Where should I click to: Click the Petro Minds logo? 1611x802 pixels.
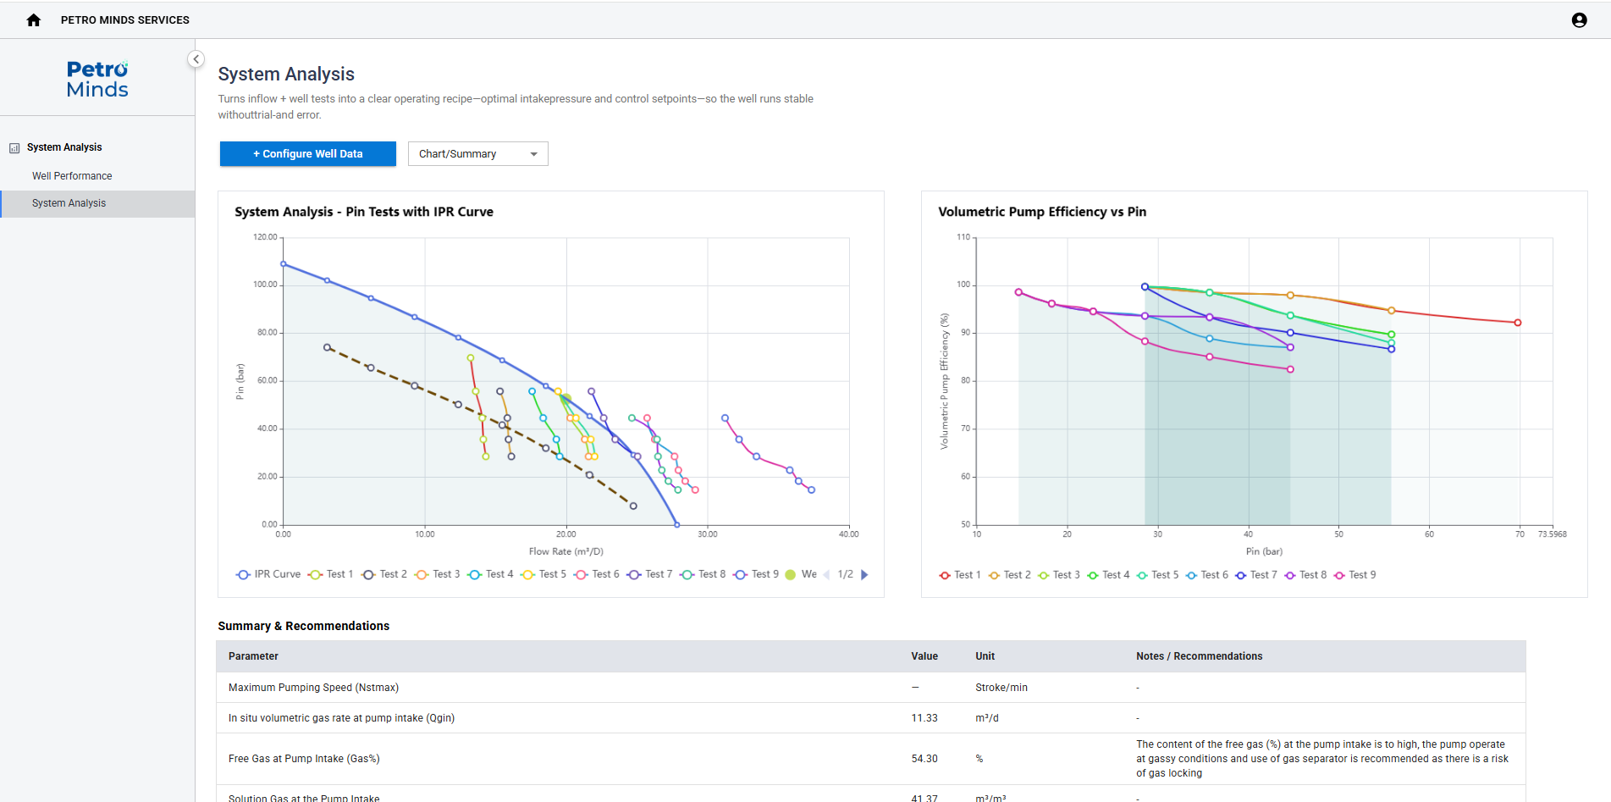tap(97, 80)
